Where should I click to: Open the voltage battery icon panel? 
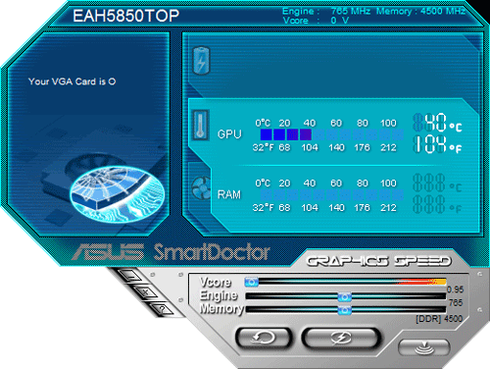[201, 61]
